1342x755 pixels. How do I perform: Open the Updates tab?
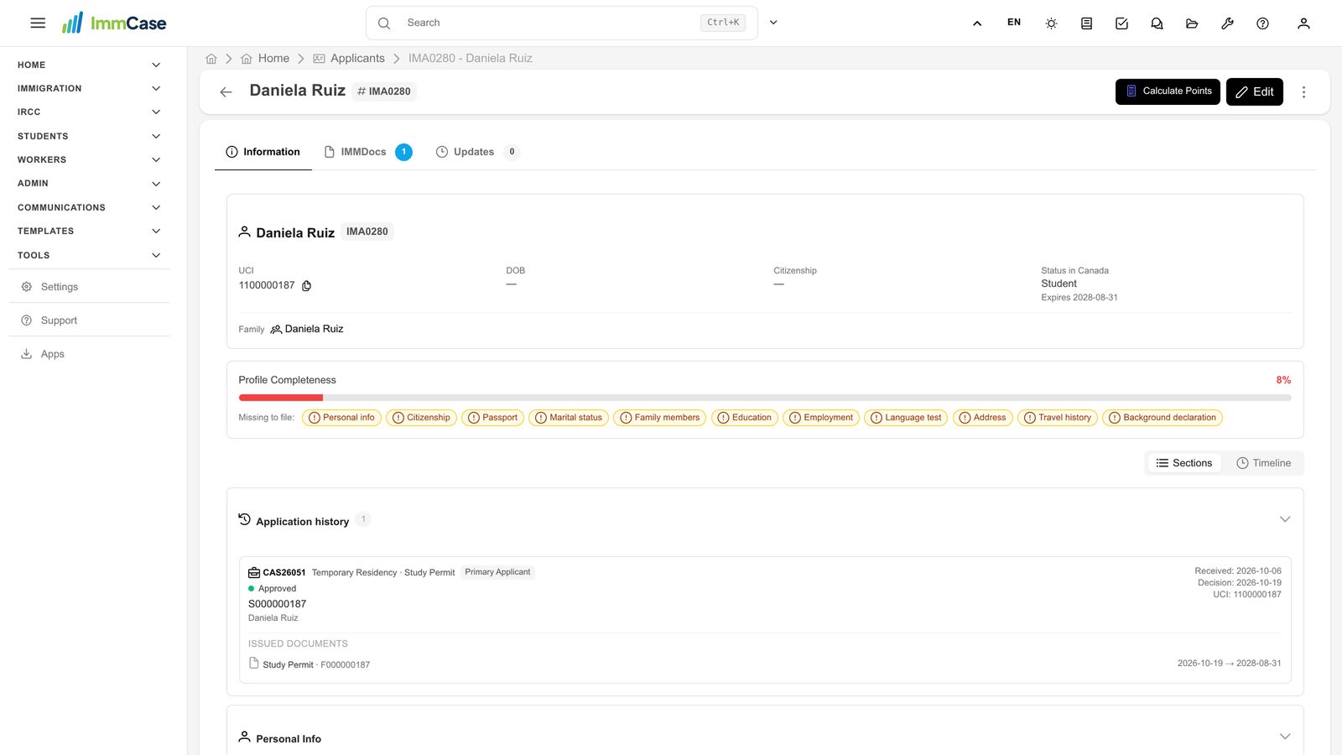478,152
